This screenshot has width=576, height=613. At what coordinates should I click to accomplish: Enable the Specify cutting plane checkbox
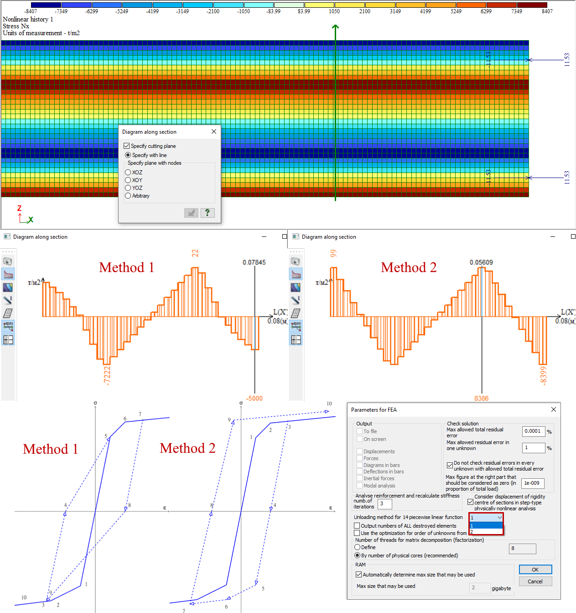point(127,146)
